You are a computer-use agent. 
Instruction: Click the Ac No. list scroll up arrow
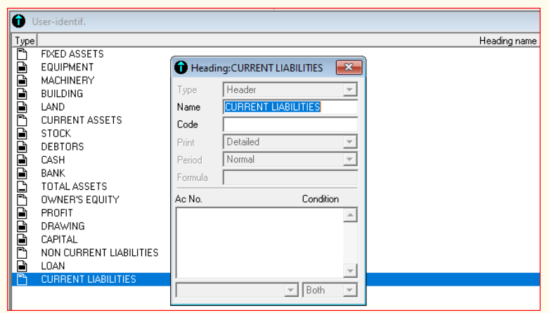pyautogui.click(x=350, y=215)
